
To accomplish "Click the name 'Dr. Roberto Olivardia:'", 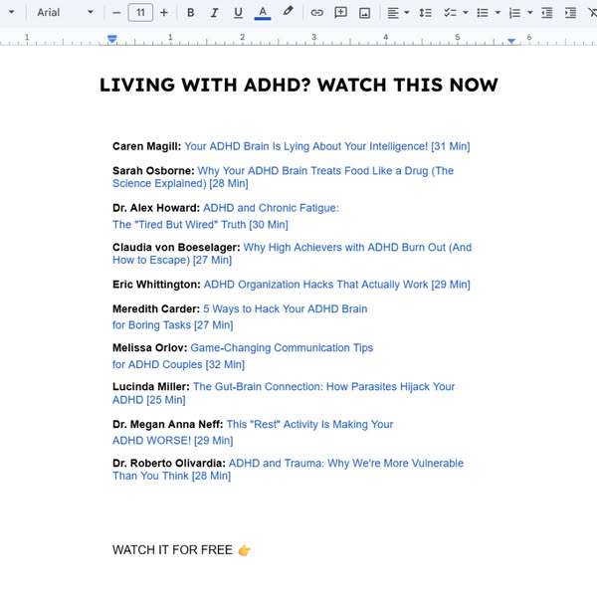I will (x=169, y=463).
